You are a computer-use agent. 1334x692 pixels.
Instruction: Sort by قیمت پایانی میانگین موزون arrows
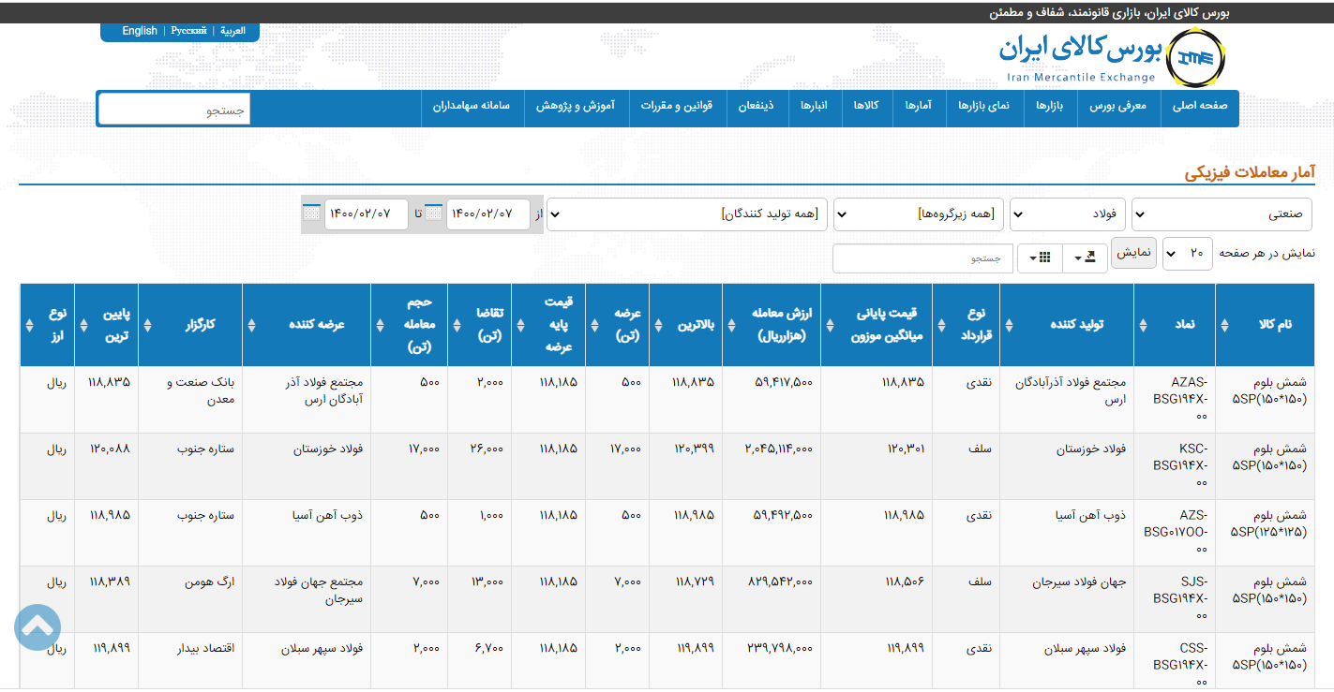pyautogui.click(x=830, y=325)
